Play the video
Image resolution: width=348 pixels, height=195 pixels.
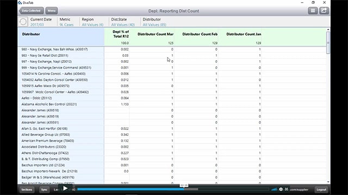(65, 188)
